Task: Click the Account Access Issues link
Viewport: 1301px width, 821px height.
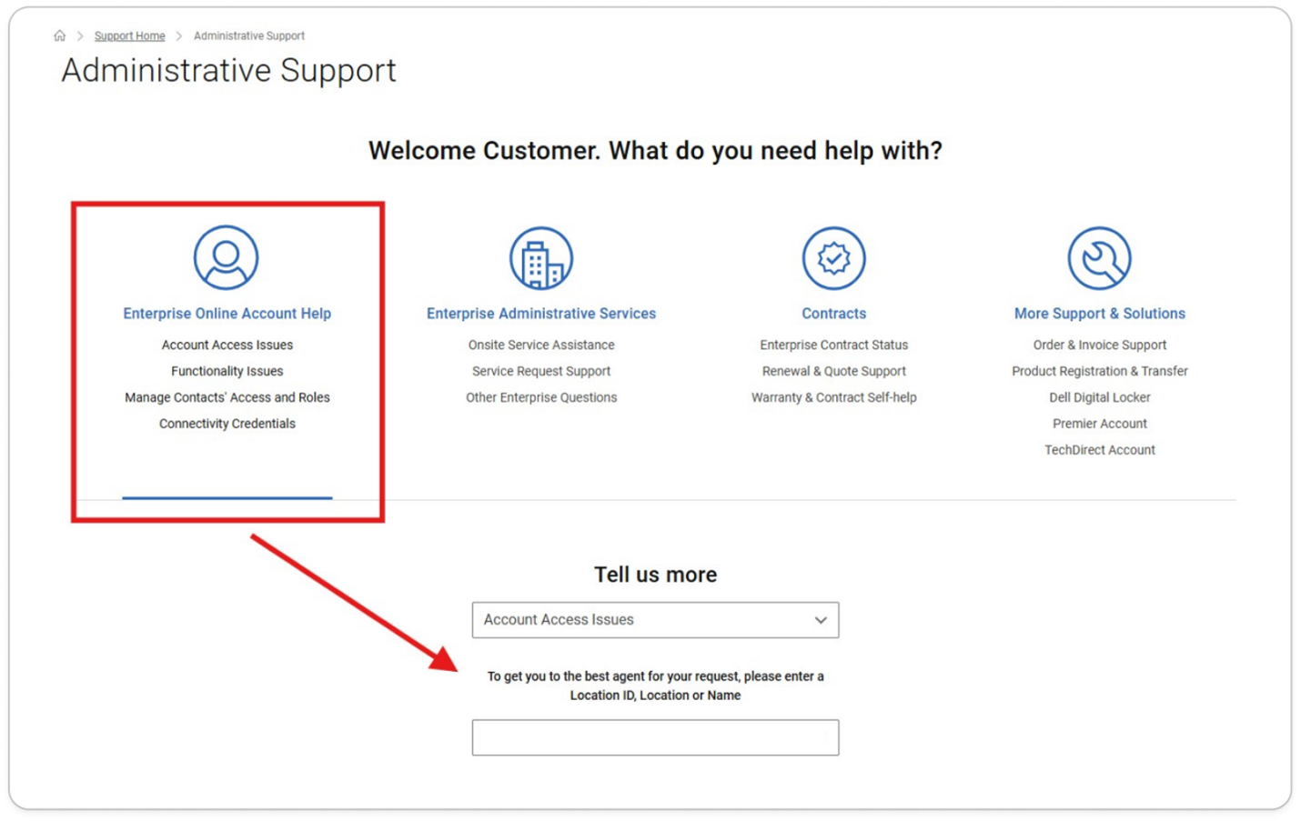Action: tap(227, 345)
